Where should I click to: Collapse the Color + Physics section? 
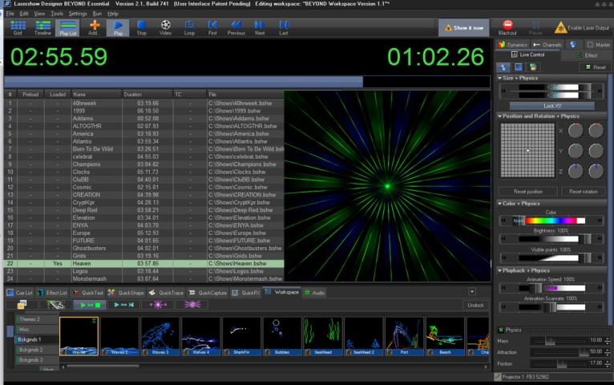tap(500, 204)
